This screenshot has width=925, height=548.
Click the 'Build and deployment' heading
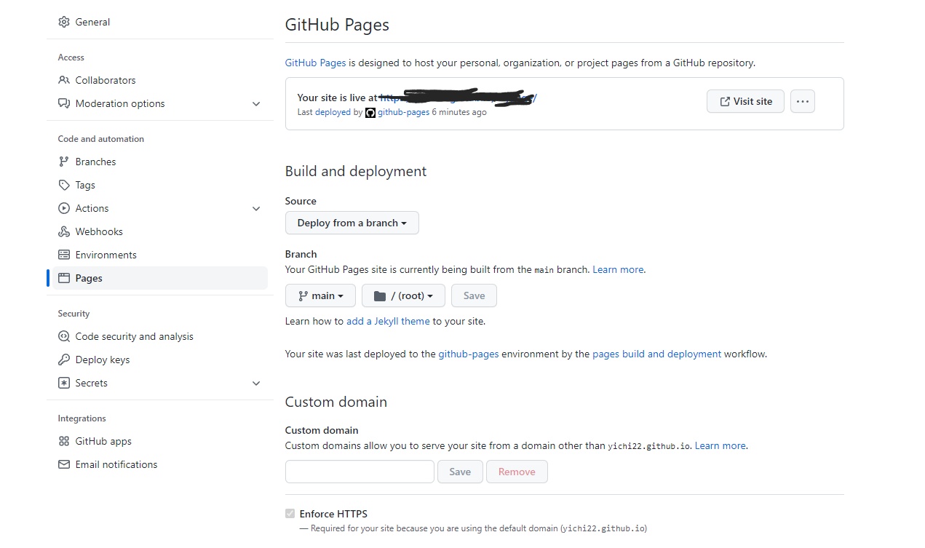pos(356,171)
